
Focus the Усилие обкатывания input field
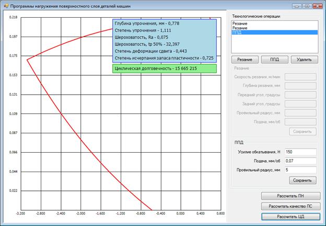coord(300,151)
